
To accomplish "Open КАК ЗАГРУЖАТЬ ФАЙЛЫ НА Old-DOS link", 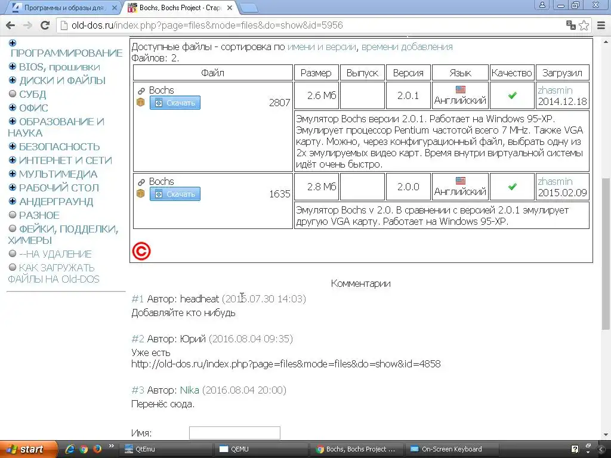I will click(53, 273).
